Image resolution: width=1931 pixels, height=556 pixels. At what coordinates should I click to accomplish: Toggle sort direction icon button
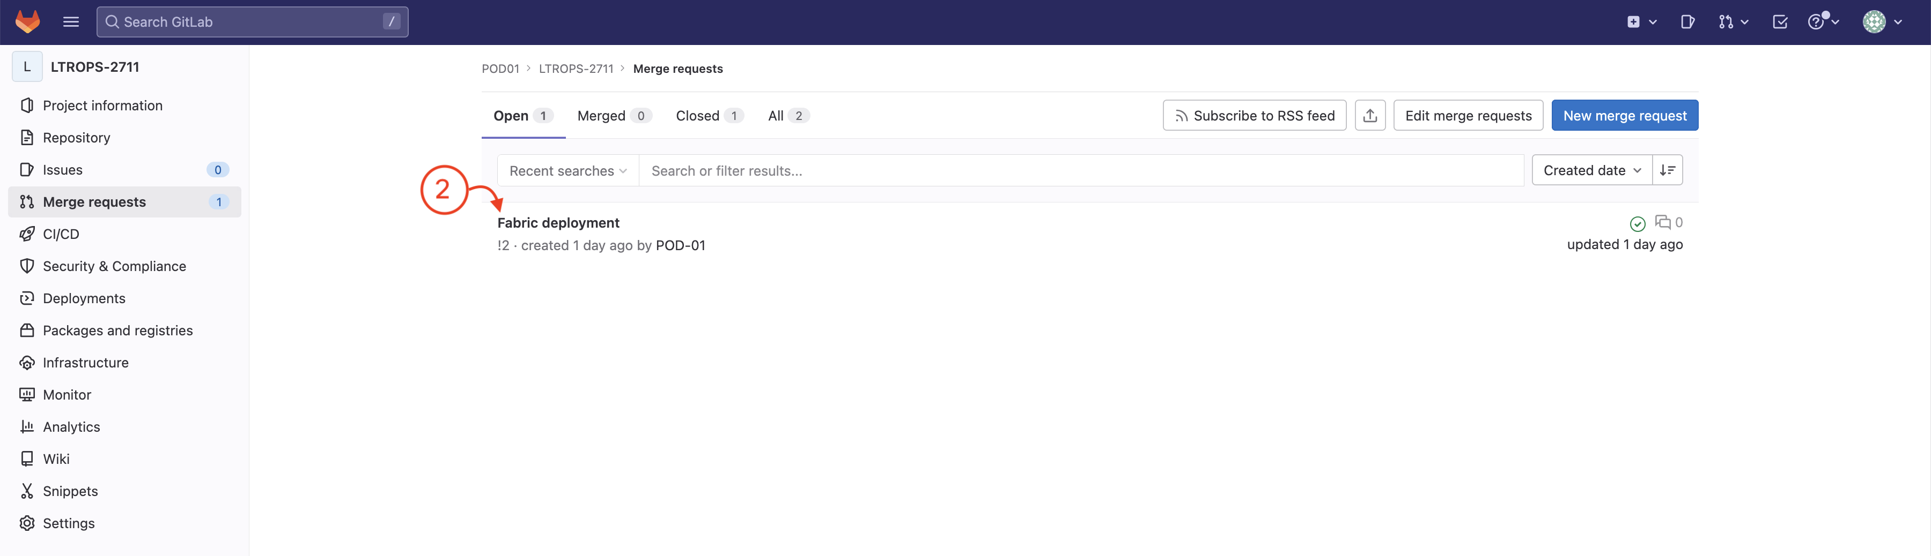pos(1667,171)
